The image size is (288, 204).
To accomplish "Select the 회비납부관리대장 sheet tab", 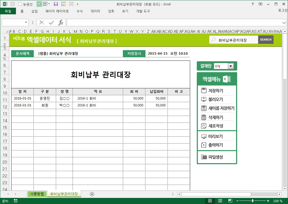I will (64, 194).
